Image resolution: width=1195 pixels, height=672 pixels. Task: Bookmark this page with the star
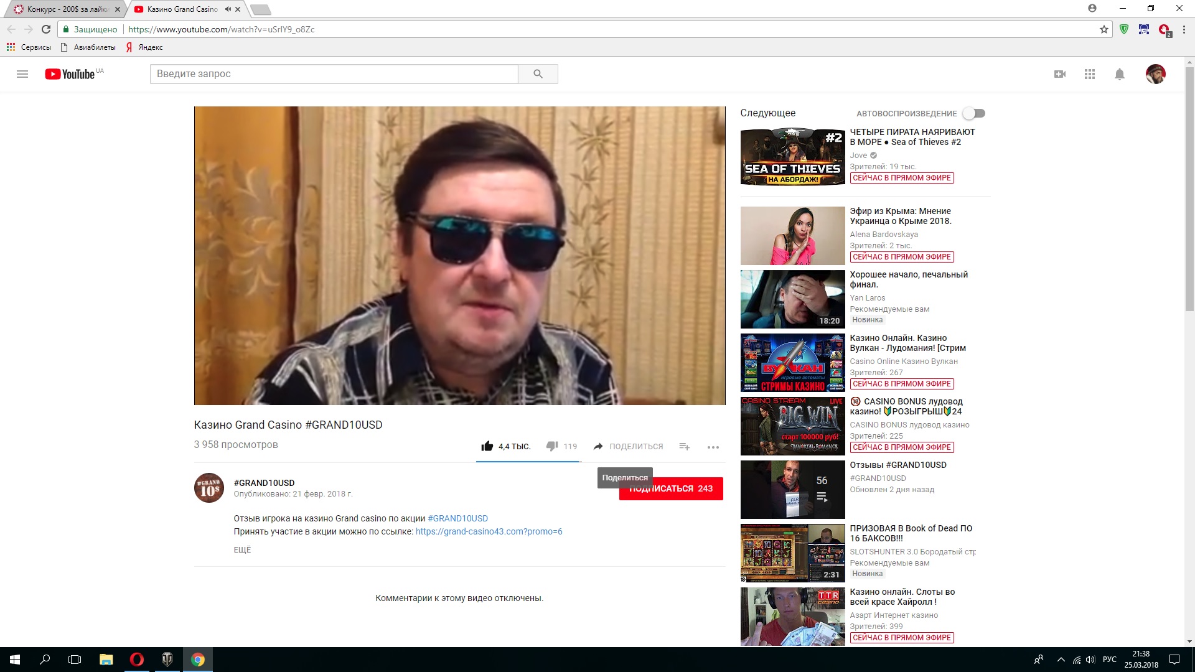click(x=1104, y=29)
